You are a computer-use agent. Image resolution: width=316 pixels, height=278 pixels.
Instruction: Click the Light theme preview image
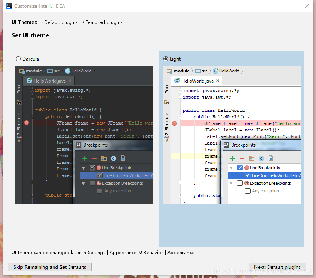[x=232, y=135]
